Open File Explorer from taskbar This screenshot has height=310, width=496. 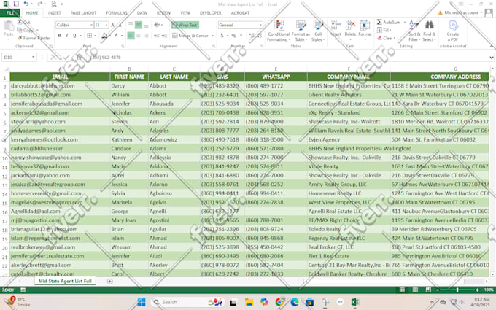pos(249,303)
